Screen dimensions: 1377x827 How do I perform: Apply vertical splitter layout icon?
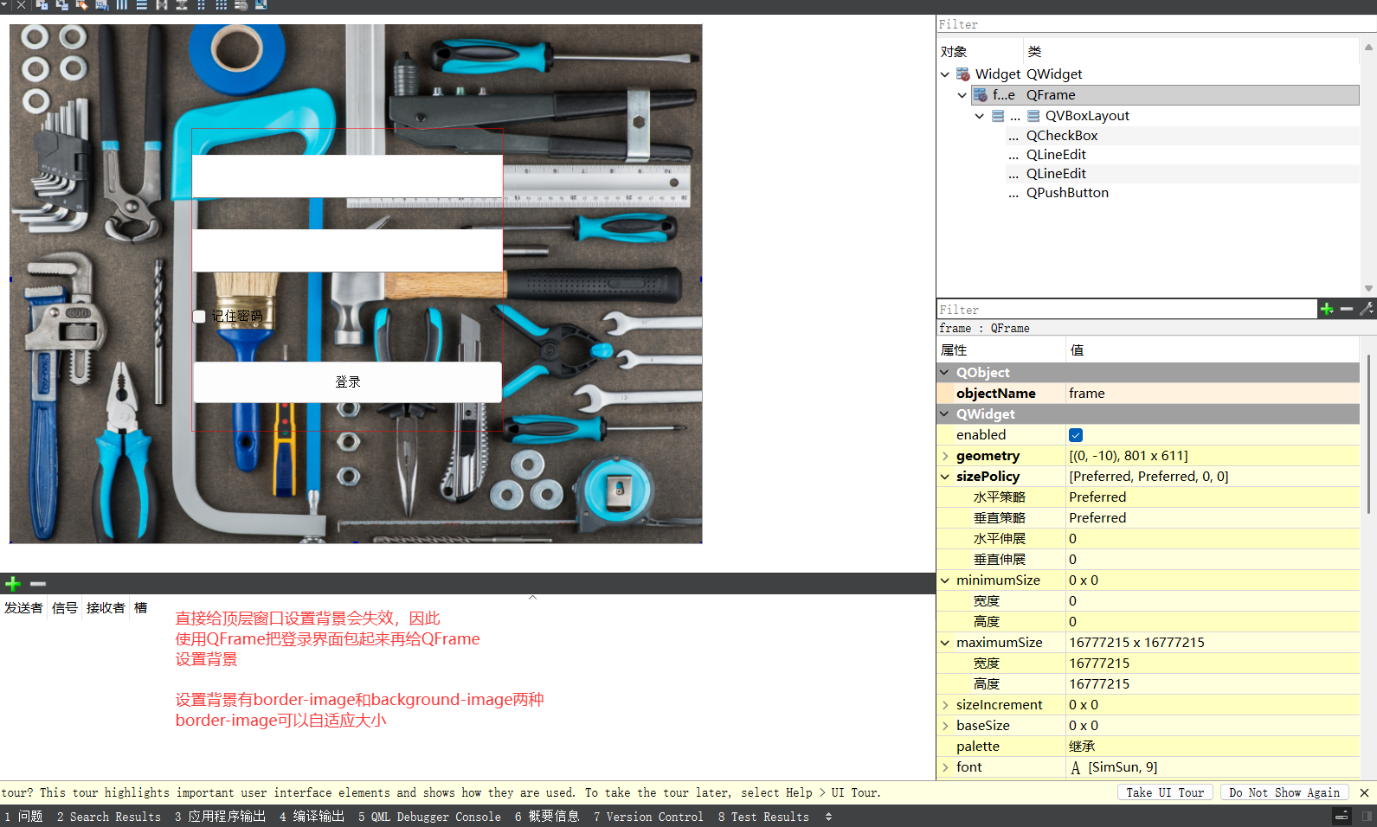181,5
